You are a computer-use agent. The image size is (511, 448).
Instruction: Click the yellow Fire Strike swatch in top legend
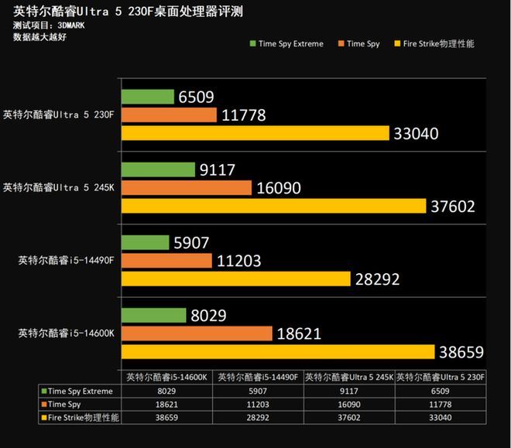(x=398, y=44)
